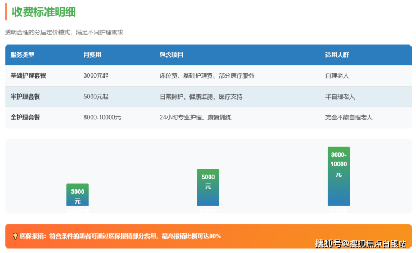
Task: Click the tallest 8000-10000元 chart bar
Action: coord(338,176)
